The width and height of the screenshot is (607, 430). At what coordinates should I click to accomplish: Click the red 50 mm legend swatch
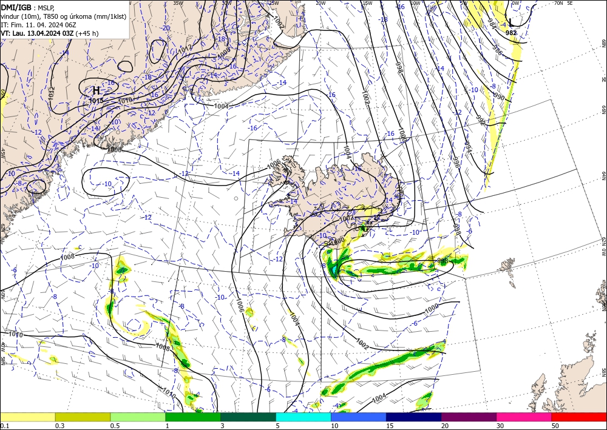(579, 417)
